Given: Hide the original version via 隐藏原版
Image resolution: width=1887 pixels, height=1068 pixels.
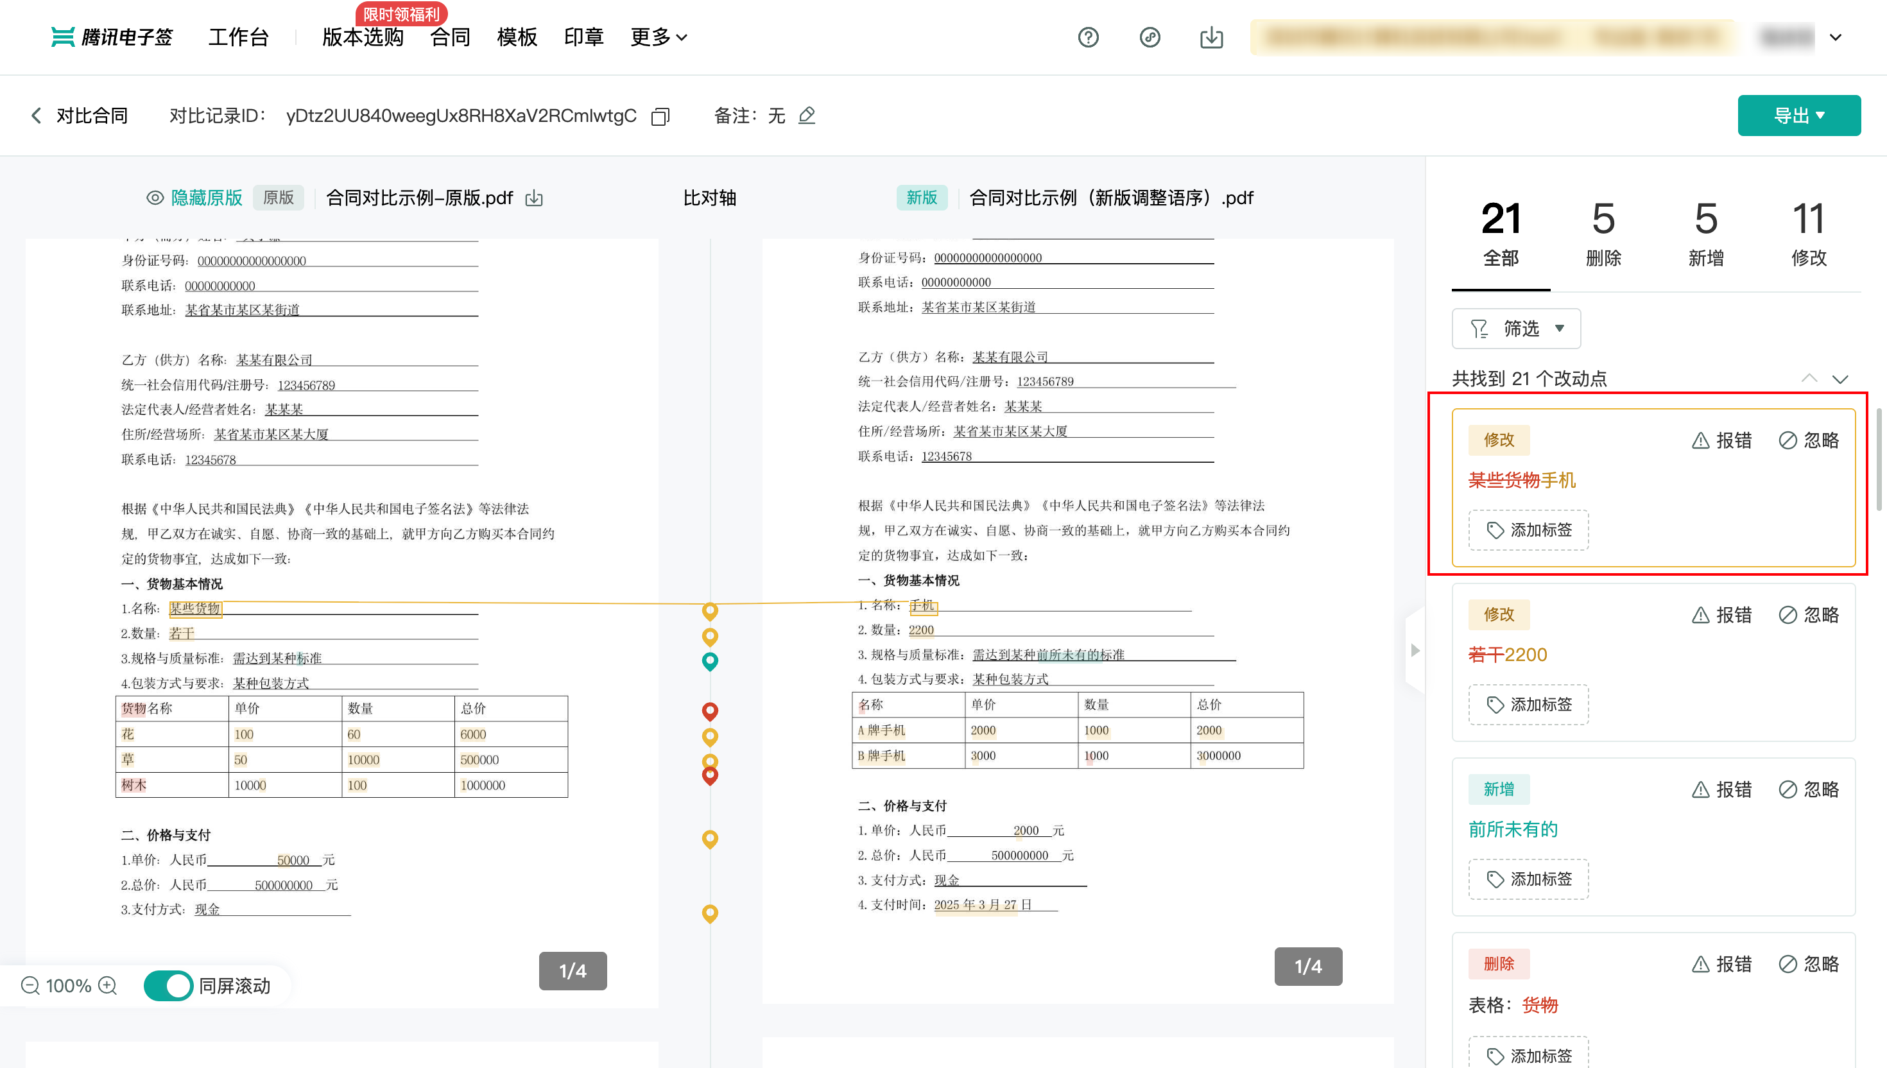Looking at the screenshot, I should pos(195,198).
